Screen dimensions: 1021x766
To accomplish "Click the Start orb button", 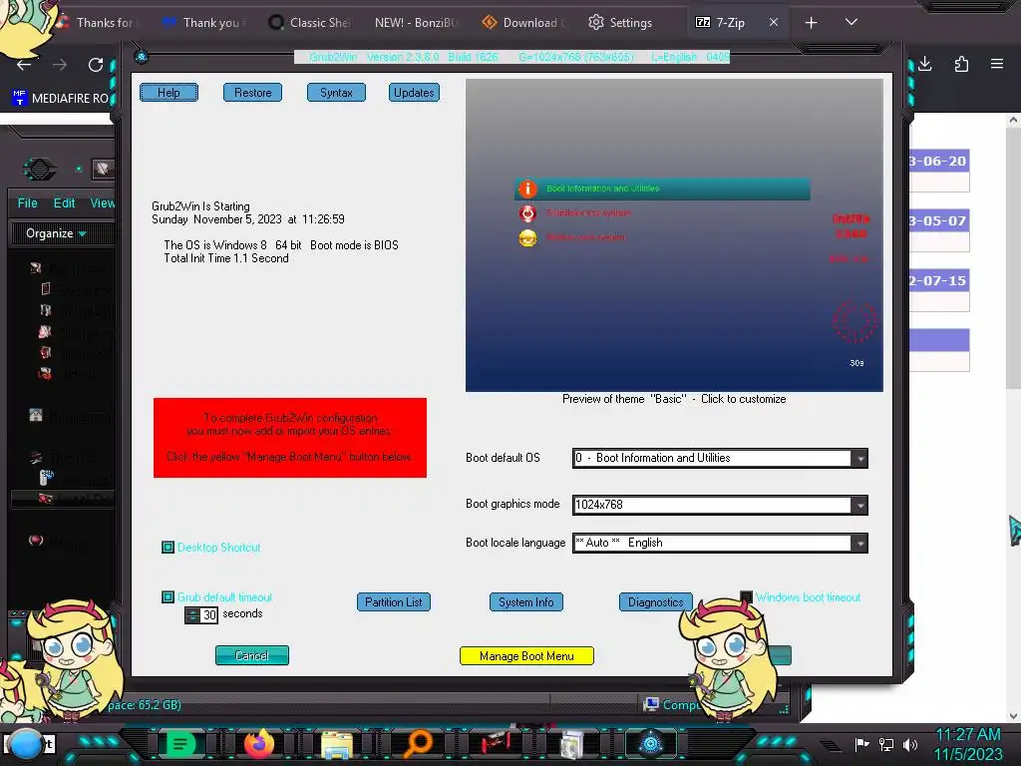I will tap(25, 744).
